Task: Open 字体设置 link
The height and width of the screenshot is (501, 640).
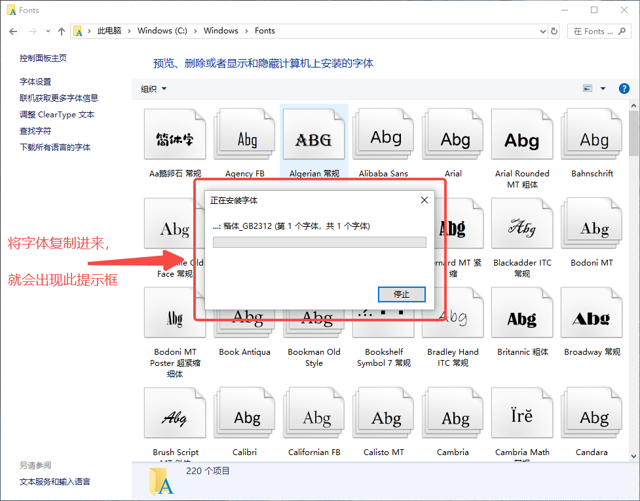Action: click(35, 82)
